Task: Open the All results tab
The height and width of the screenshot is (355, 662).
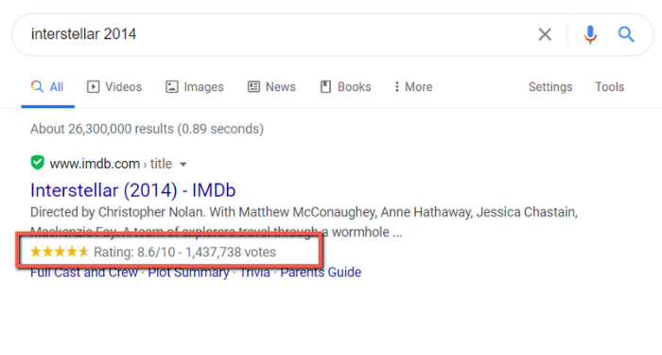Action: [x=47, y=87]
